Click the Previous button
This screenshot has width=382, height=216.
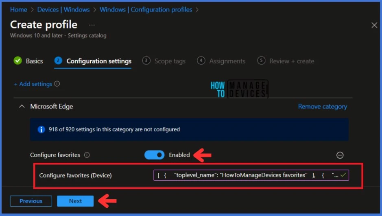pyautogui.click(x=31, y=201)
